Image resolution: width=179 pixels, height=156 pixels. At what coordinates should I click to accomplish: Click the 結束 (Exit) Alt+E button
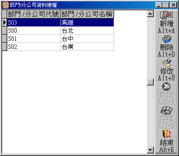[166, 141]
